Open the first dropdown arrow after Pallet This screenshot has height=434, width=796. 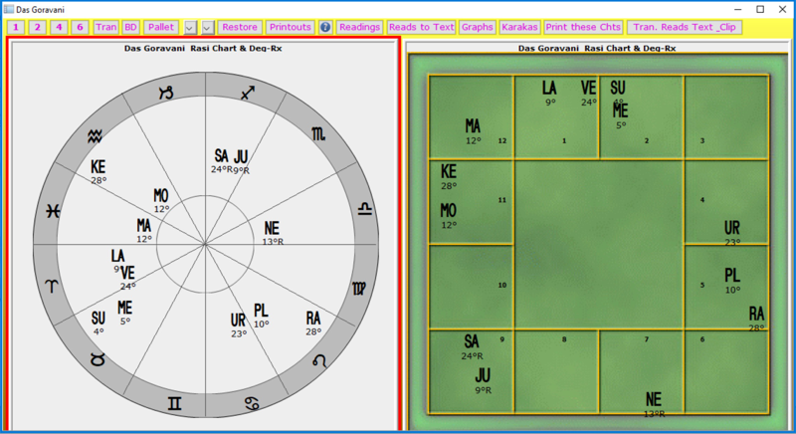point(190,27)
